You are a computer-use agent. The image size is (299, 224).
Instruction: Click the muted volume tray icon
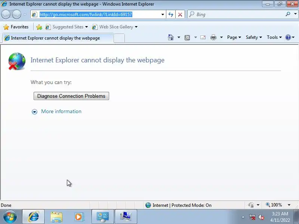pyautogui.click(x=261, y=217)
